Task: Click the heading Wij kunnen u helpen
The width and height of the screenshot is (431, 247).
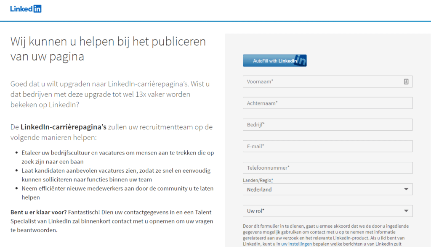Action: coord(108,49)
